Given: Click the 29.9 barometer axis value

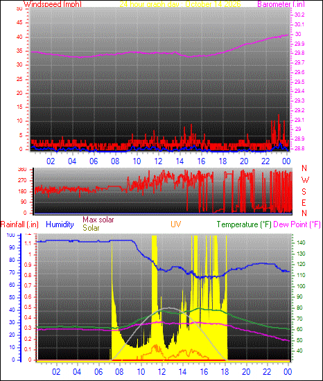Looking at the screenshot, I should click(x=299, y=44).
